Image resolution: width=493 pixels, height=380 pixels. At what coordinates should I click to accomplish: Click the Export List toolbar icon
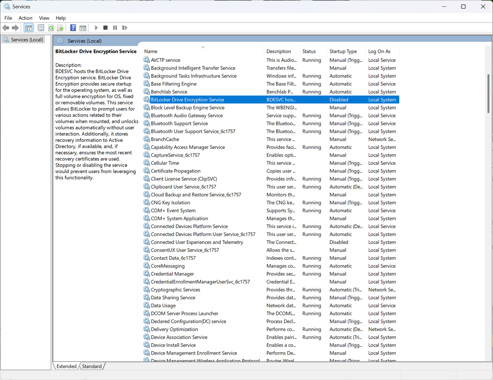point(60,27)
